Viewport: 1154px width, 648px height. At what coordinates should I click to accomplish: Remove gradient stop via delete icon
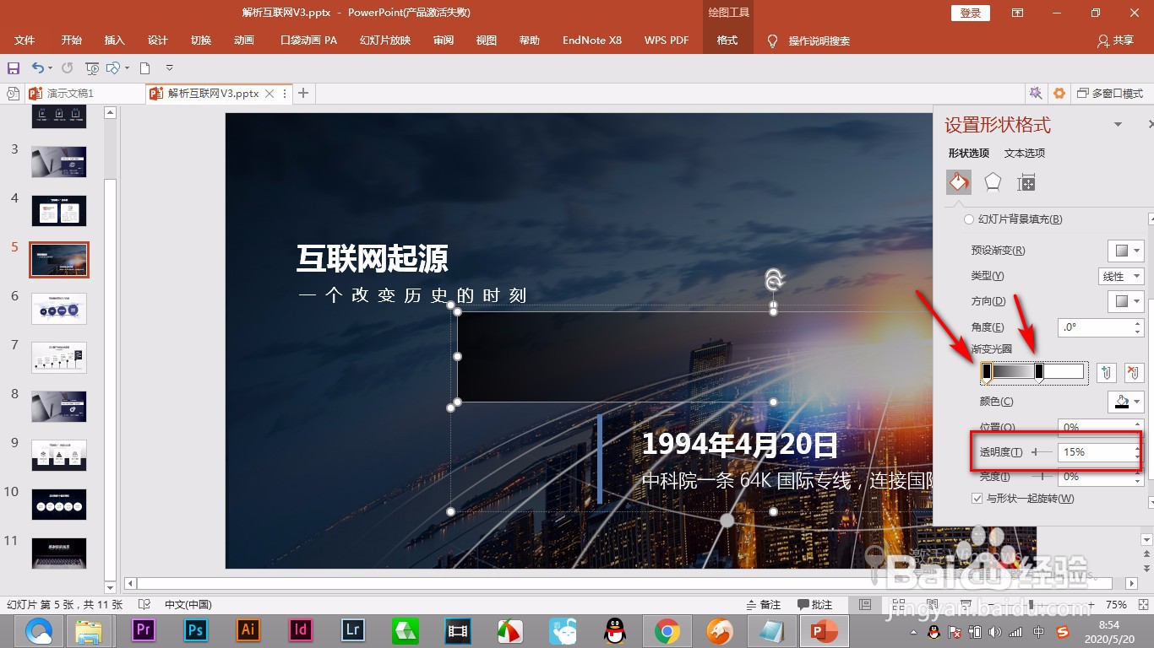(x=1132, y=371)
